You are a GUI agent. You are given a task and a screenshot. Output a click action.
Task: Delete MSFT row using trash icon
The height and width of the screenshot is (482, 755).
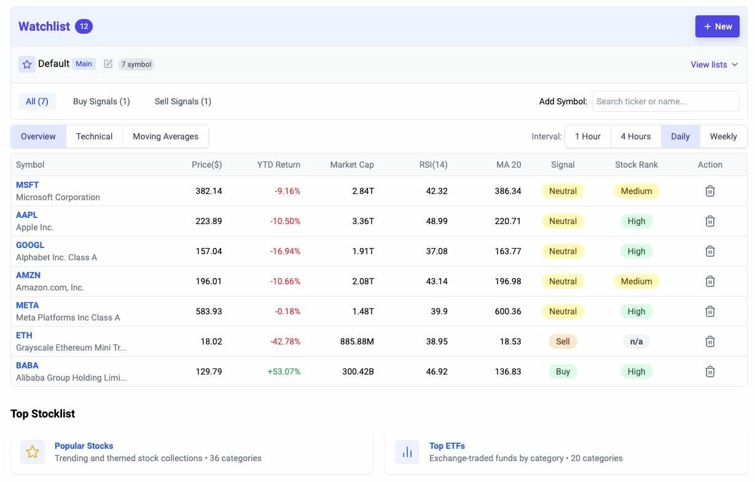[x=710, y=191]
